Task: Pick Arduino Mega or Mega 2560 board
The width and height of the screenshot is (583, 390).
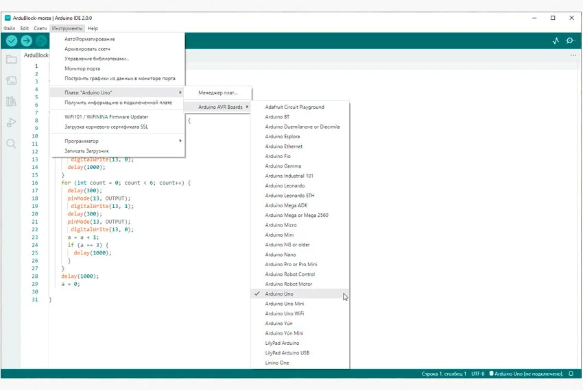Action: tap(296, 215)
